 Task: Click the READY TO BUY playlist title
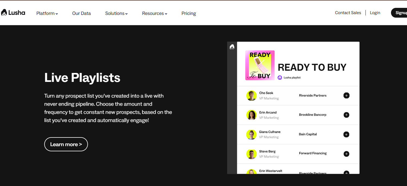point(312,67)
